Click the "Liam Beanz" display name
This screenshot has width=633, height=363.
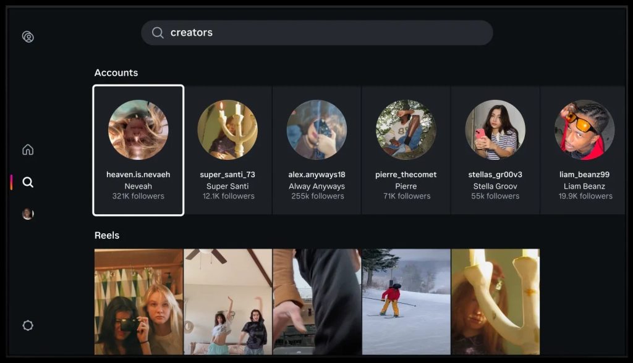click(584, 186)
